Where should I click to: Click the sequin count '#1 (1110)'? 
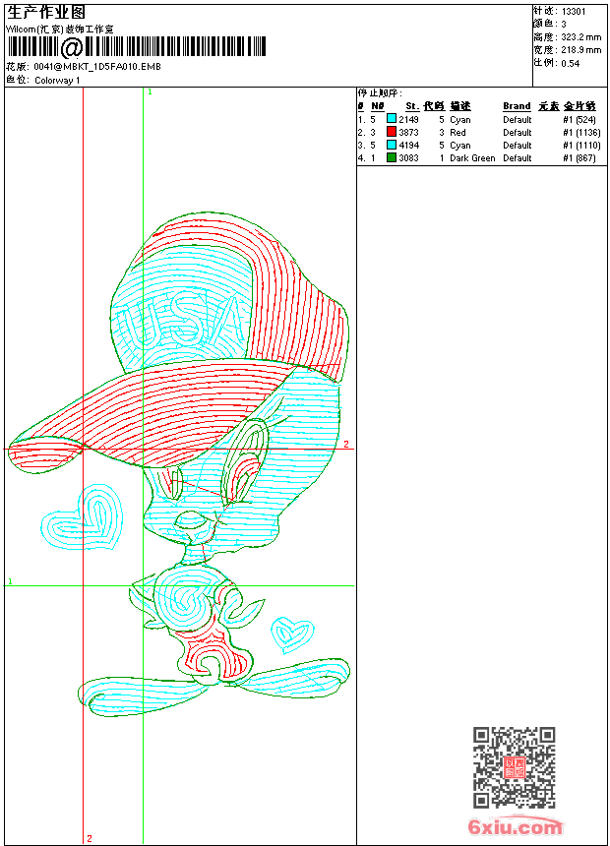(581, 146)
